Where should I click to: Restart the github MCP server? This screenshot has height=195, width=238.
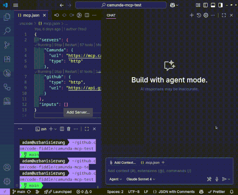coord(71,72)
